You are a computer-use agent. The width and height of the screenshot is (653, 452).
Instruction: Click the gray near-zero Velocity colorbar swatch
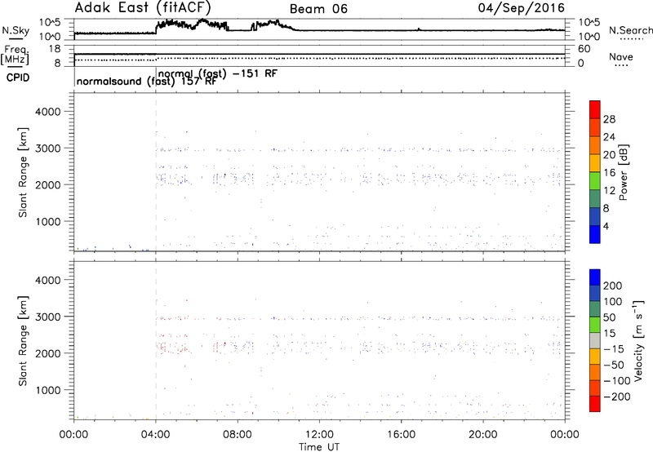click(595, 340)
